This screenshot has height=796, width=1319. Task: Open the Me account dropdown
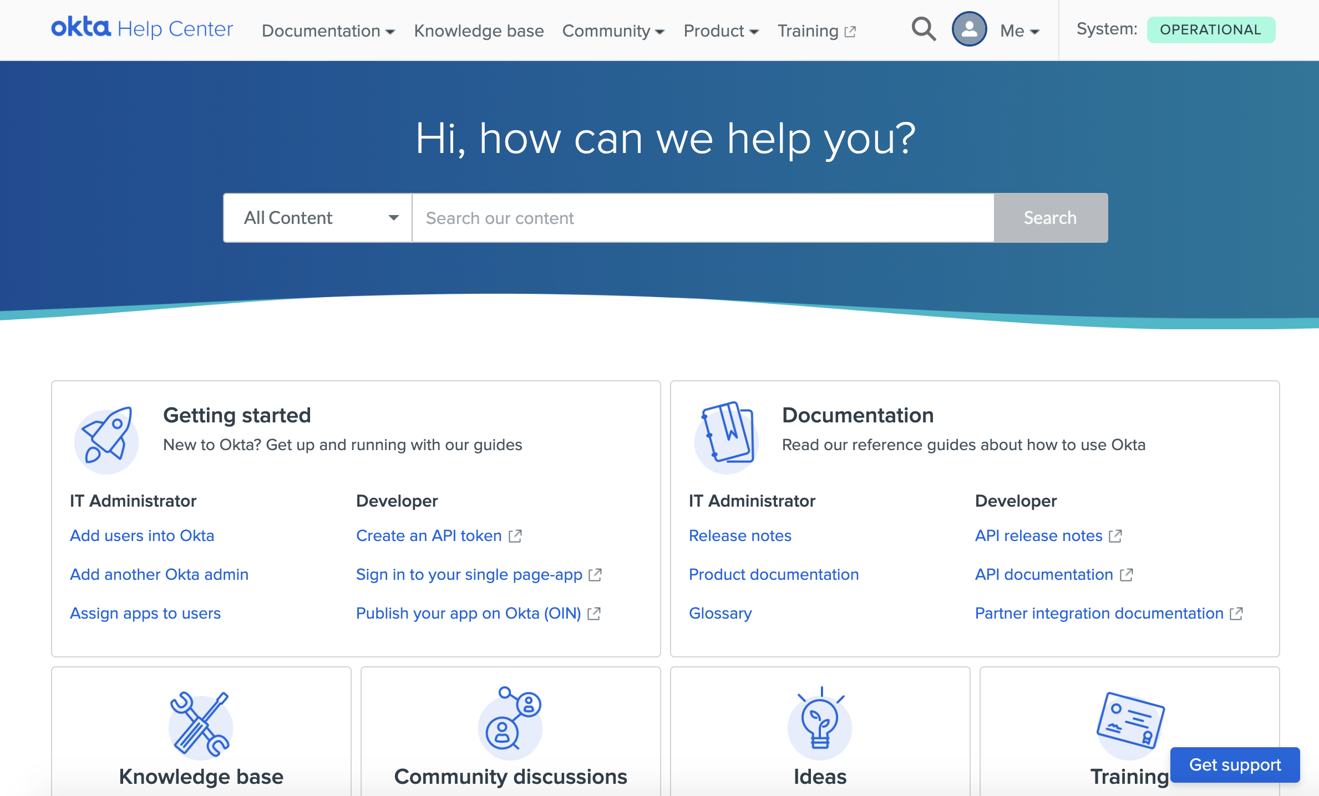[x=1019, y=31]
